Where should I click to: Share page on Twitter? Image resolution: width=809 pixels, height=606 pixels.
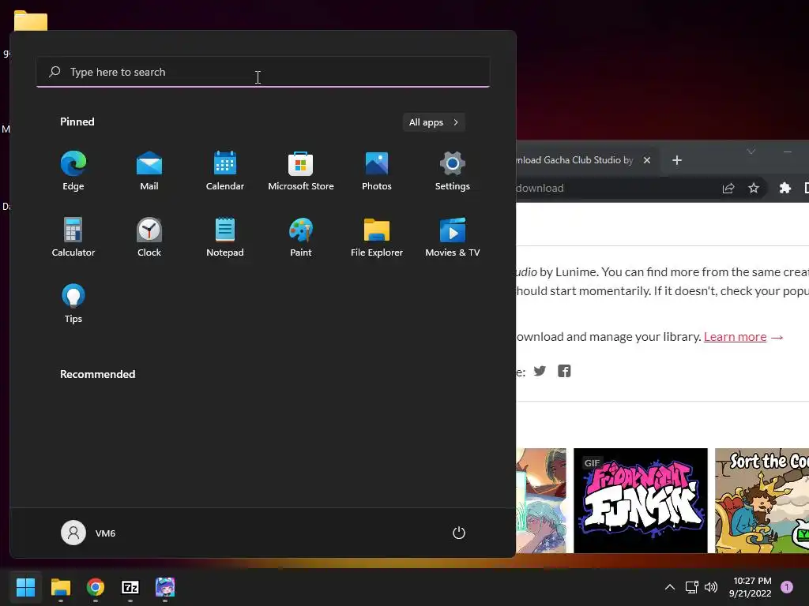pyautogui.click(x=540, y=371)
